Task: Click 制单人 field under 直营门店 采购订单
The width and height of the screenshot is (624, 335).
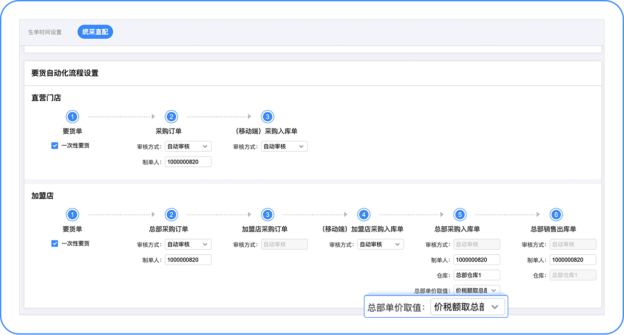Action: [188, 162]
